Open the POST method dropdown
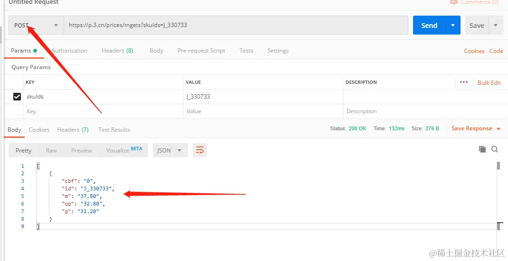Screen dimensions: 508x261 coord(36,25)
